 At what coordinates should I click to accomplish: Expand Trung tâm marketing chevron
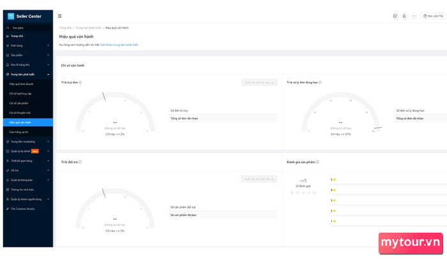click(48, 141)
